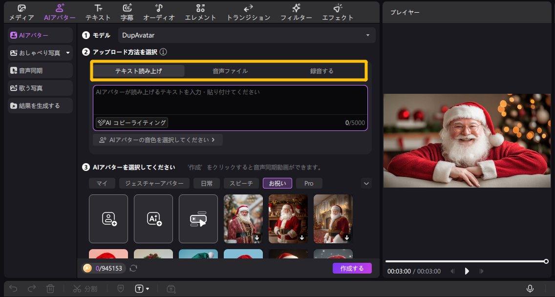The width and height of the screenshot is (555, 297).
Task: Open the メディア panel icon
Action: point(21,12)
